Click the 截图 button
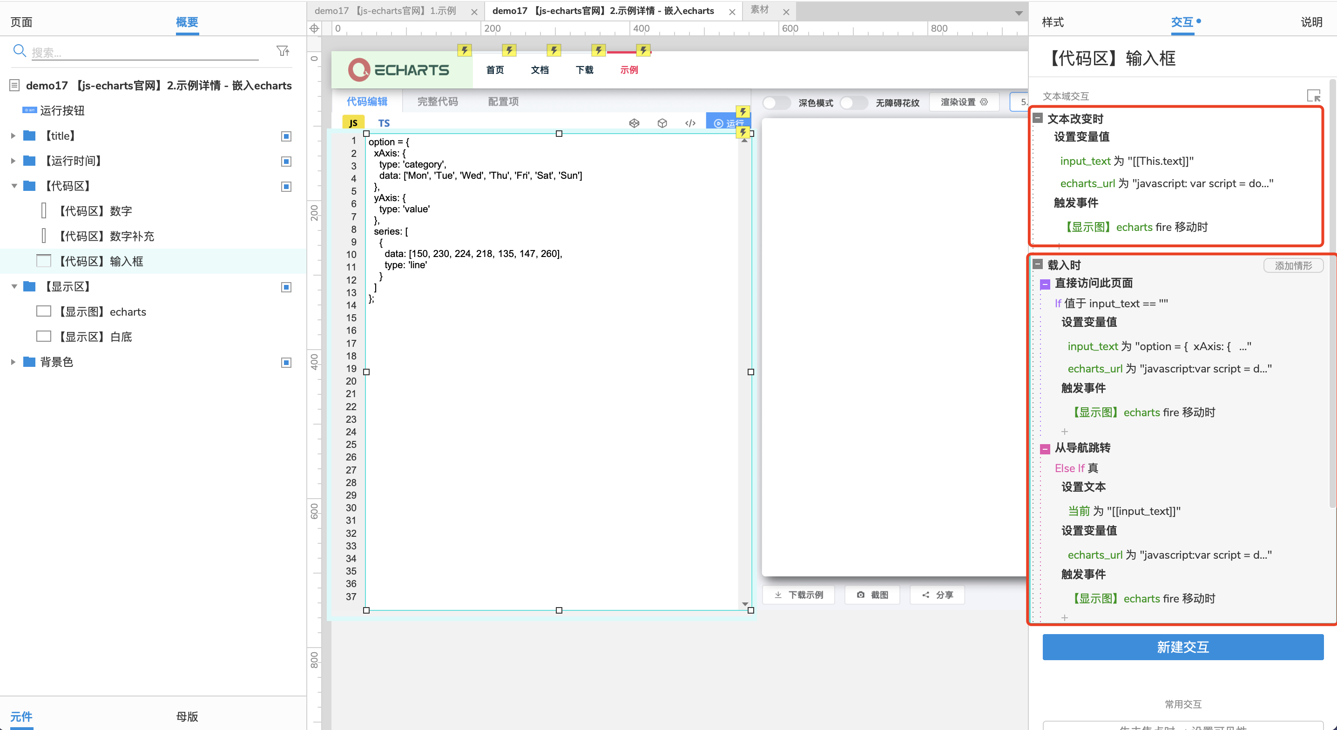This screenshot has width=1337, height=730. (x=872, y=595)
